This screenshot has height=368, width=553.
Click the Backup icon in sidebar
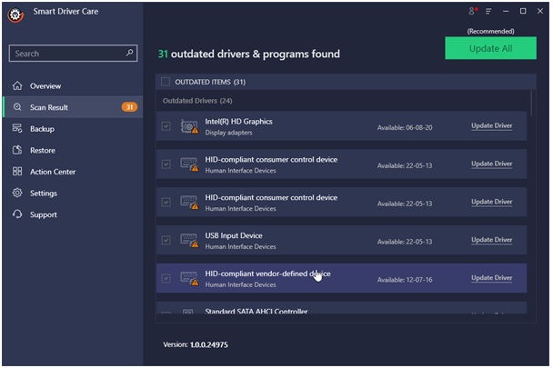18,129
